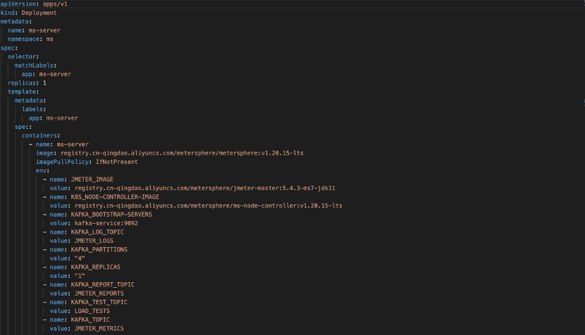Click the KAFKA_PARTITIONS value "4"
This screenshot has width=585, height=335.
pyautogui.click(x=80, y=258)
